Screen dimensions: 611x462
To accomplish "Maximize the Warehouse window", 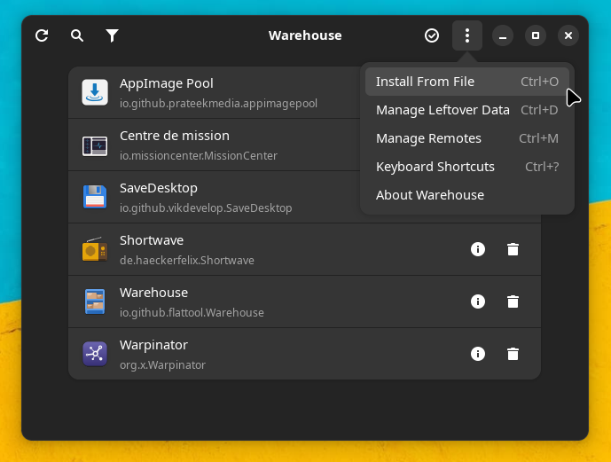I will tap(535, 35).
